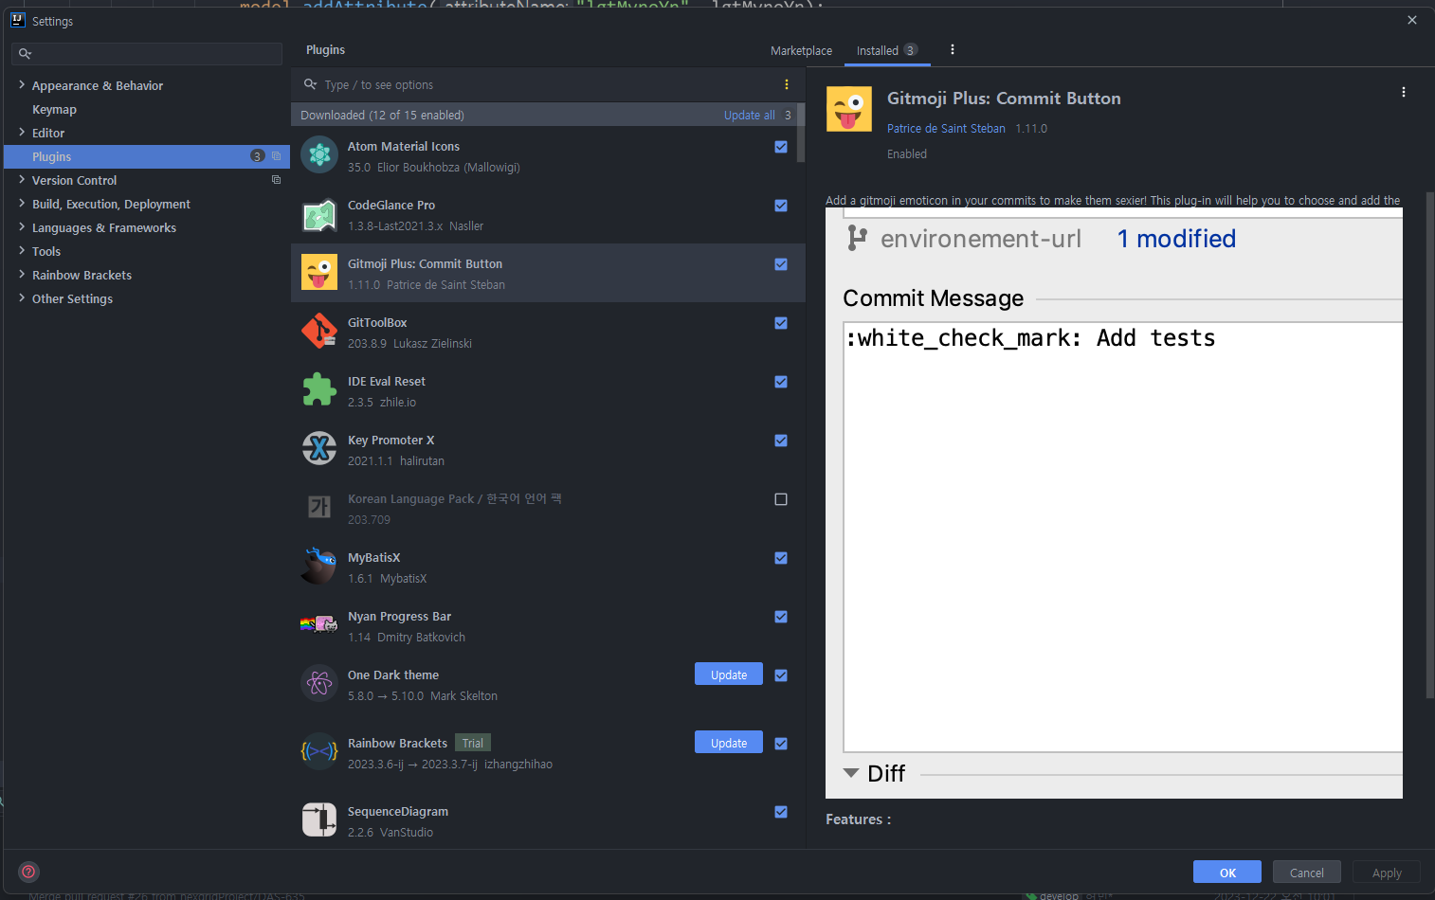Viewport: 1435px width, 900px height.
Task: Close the Settings dialog
Action: pos(1412,20)
